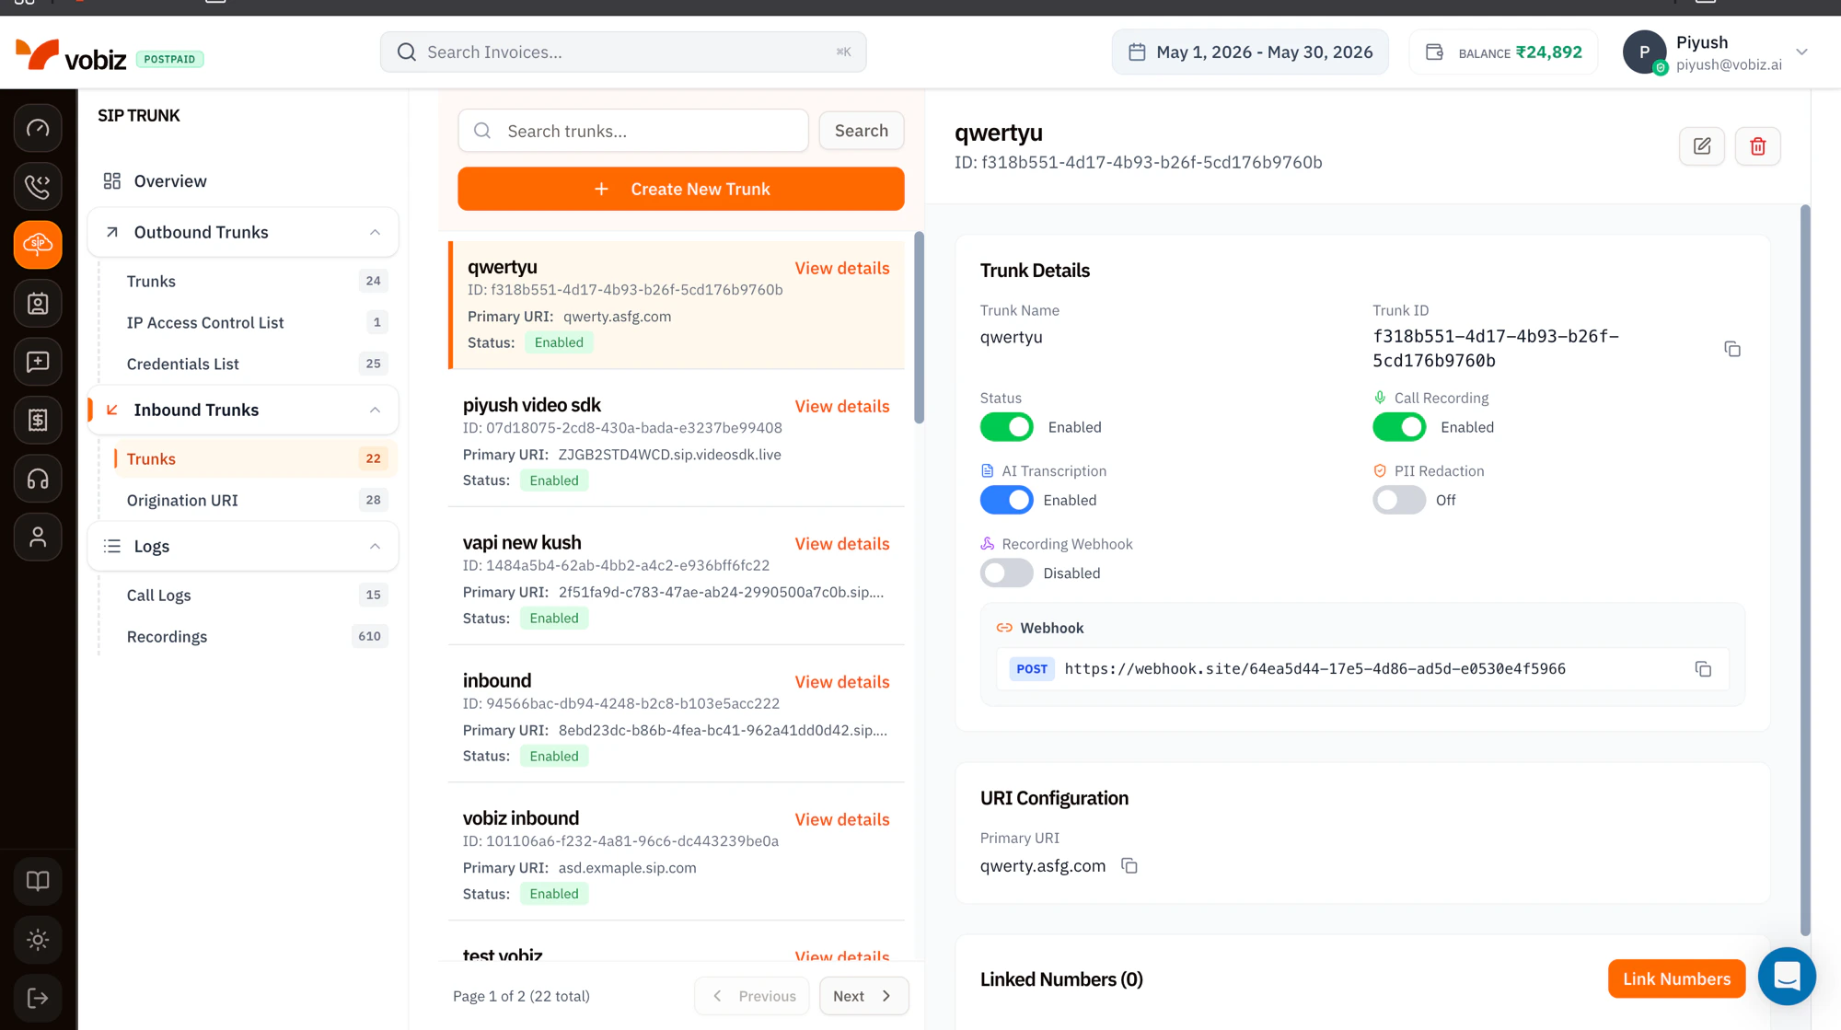The width and height of the screenshot is (1841, 1030).
Task: View details for piyush video sdk
Action: (x=841, y=407)
